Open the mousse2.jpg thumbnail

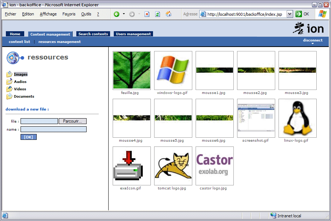click(x=256, y=70)
